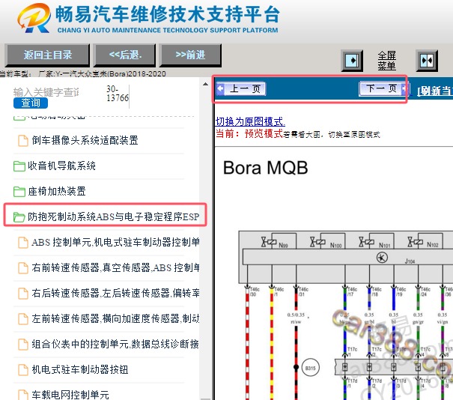Click document icon beside 组合仪表中的控制单元

23,345
